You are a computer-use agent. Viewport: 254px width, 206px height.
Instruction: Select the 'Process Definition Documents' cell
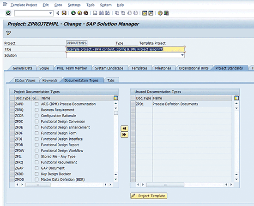(x=175, y=104)
